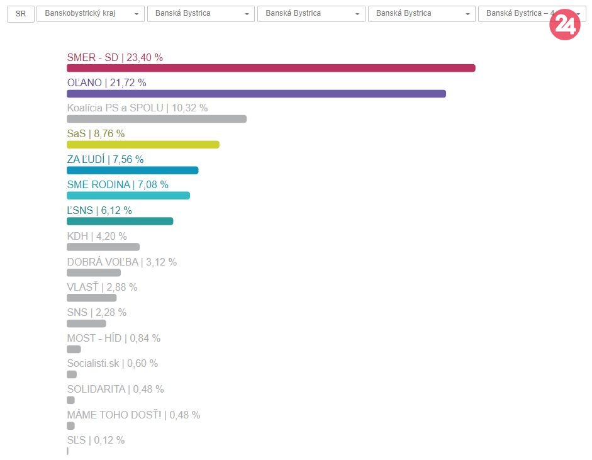The height and width of the screenshot is (460, 592).
Task: Click the purple OĽANO result bar
Action: 256,94
